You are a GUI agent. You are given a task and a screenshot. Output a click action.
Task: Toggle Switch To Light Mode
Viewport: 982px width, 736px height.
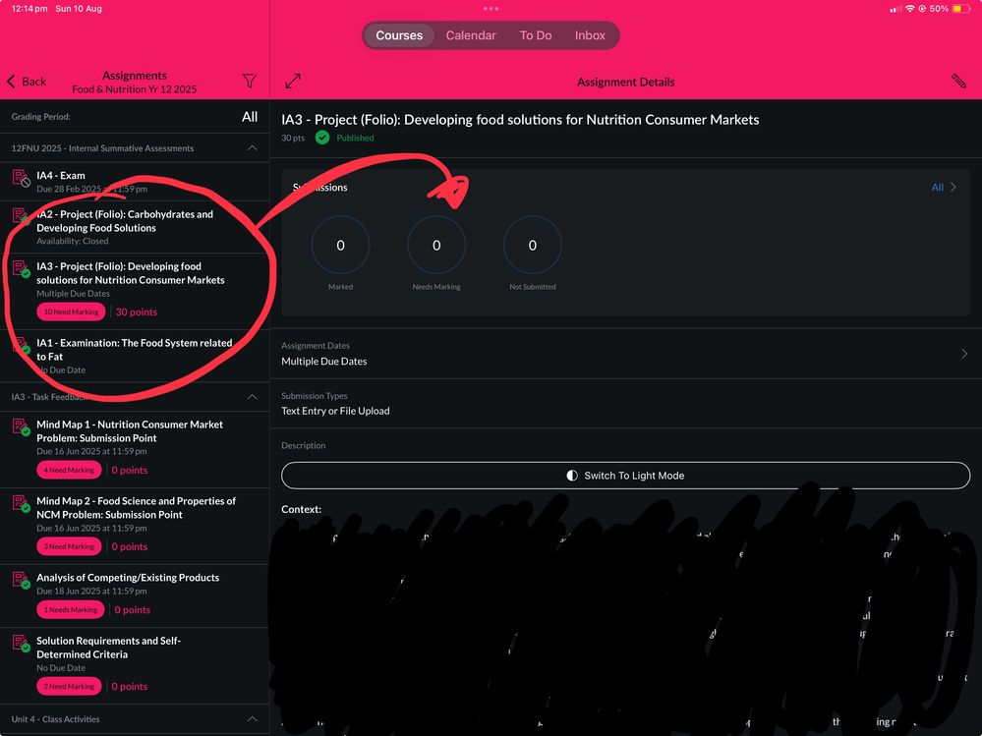(625, 476)
